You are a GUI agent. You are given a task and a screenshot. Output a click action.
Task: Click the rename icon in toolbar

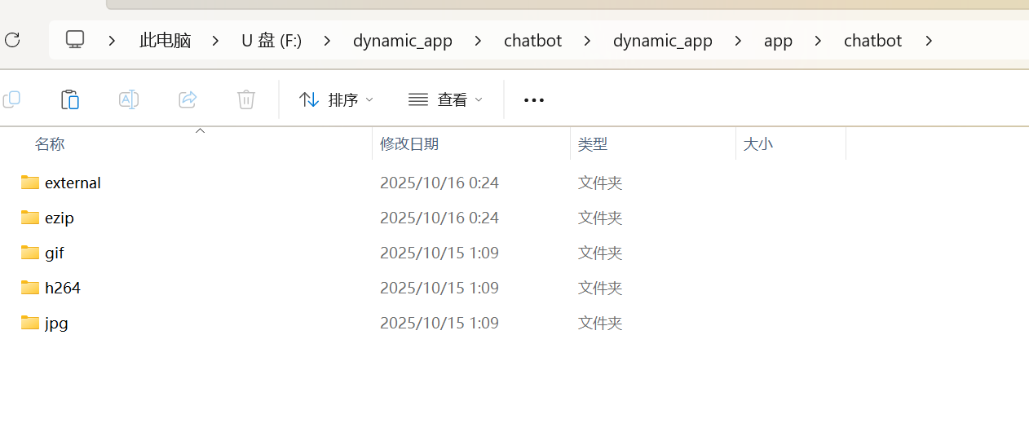click(x=129, y=99)
